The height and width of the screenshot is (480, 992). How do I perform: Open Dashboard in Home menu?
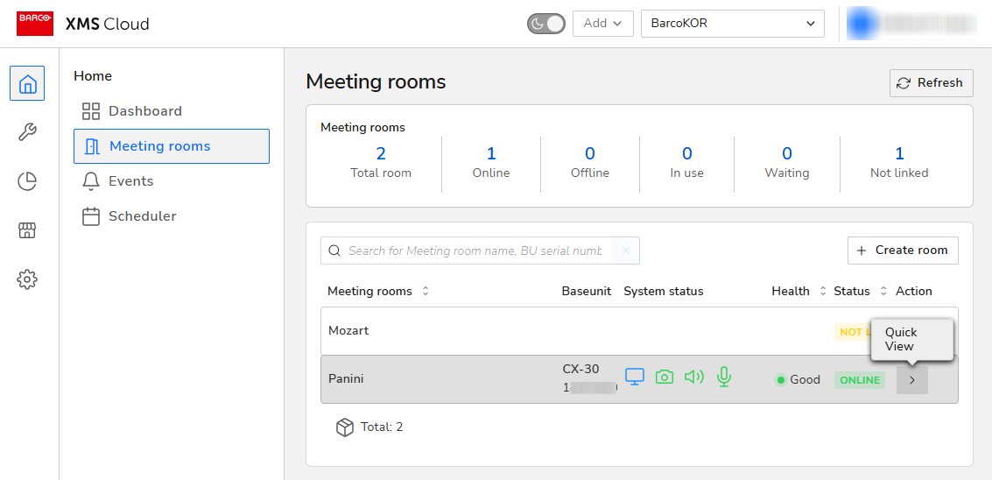tap(144, 111)
